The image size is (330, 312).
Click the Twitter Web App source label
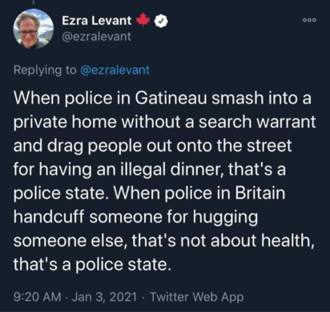(197, 297)
